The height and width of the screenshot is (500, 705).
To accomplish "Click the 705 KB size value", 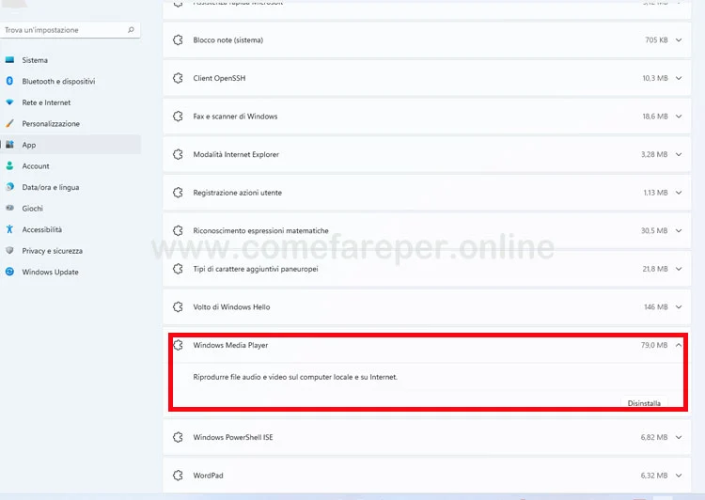I will click(656, 40).
